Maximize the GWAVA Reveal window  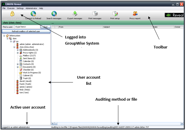177,4
